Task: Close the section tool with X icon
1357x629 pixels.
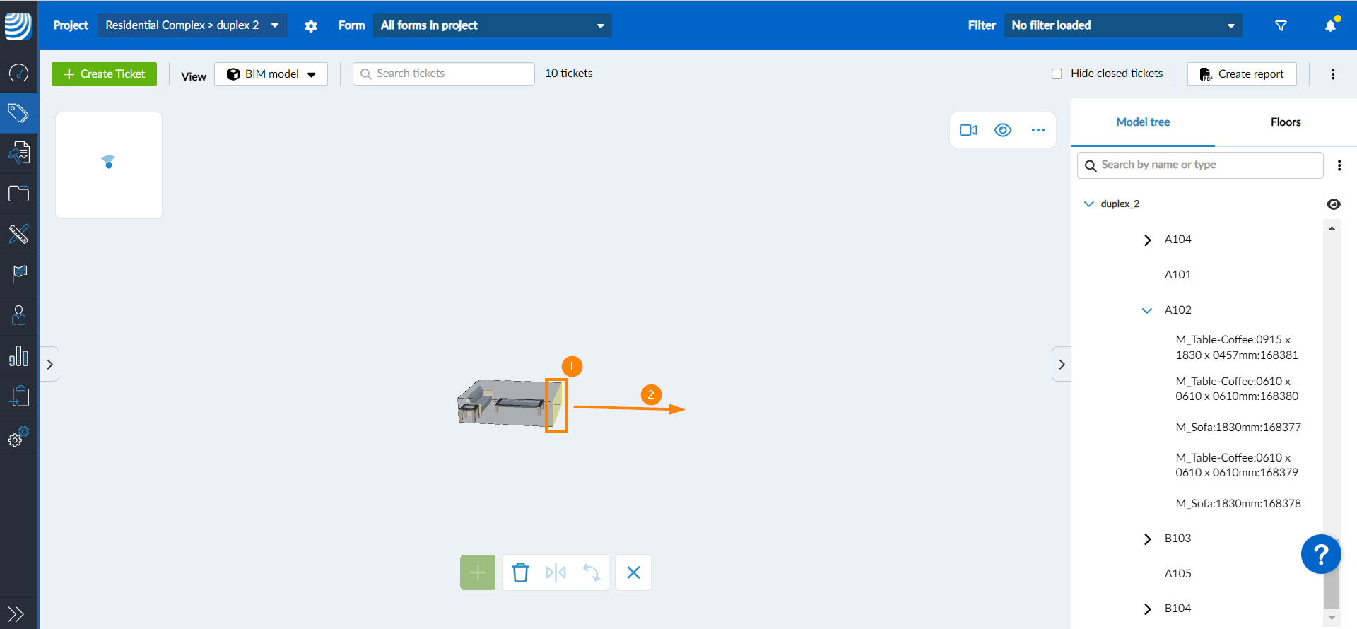Action: [x=633, y=572]
